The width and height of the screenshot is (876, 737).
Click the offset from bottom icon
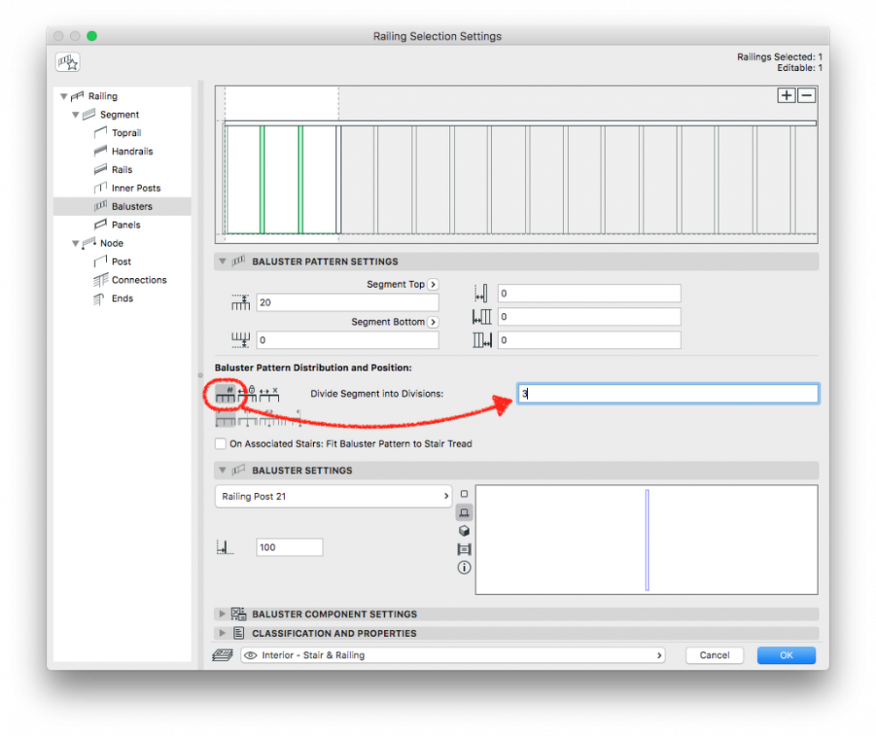point(241,340)
